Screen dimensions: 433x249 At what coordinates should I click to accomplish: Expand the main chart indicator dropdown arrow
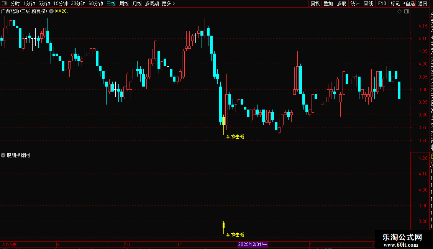(51, 11)
